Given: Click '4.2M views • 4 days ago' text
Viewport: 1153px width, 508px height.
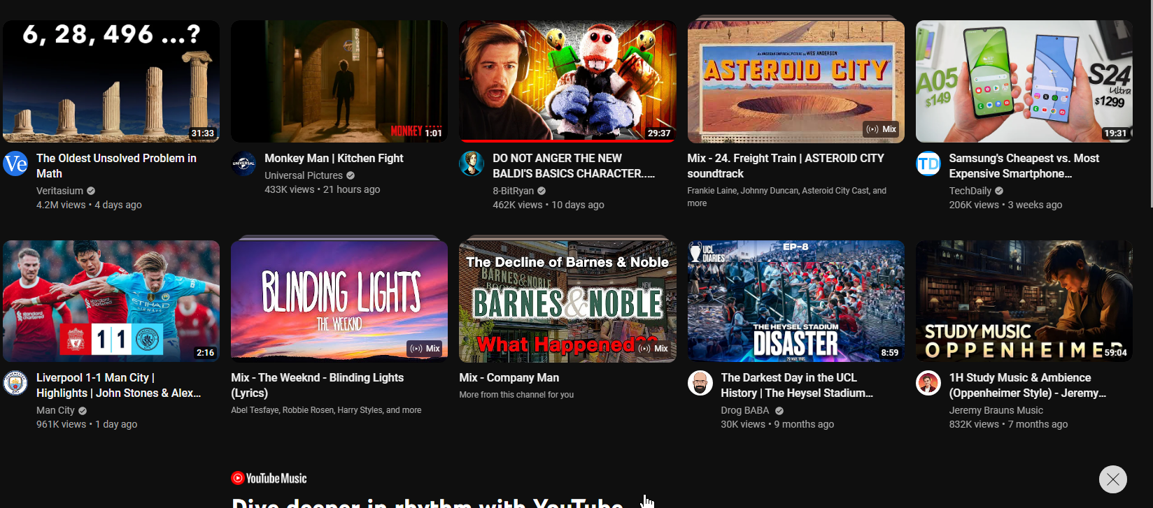Looking at the screenshot, I should (89, 205).
